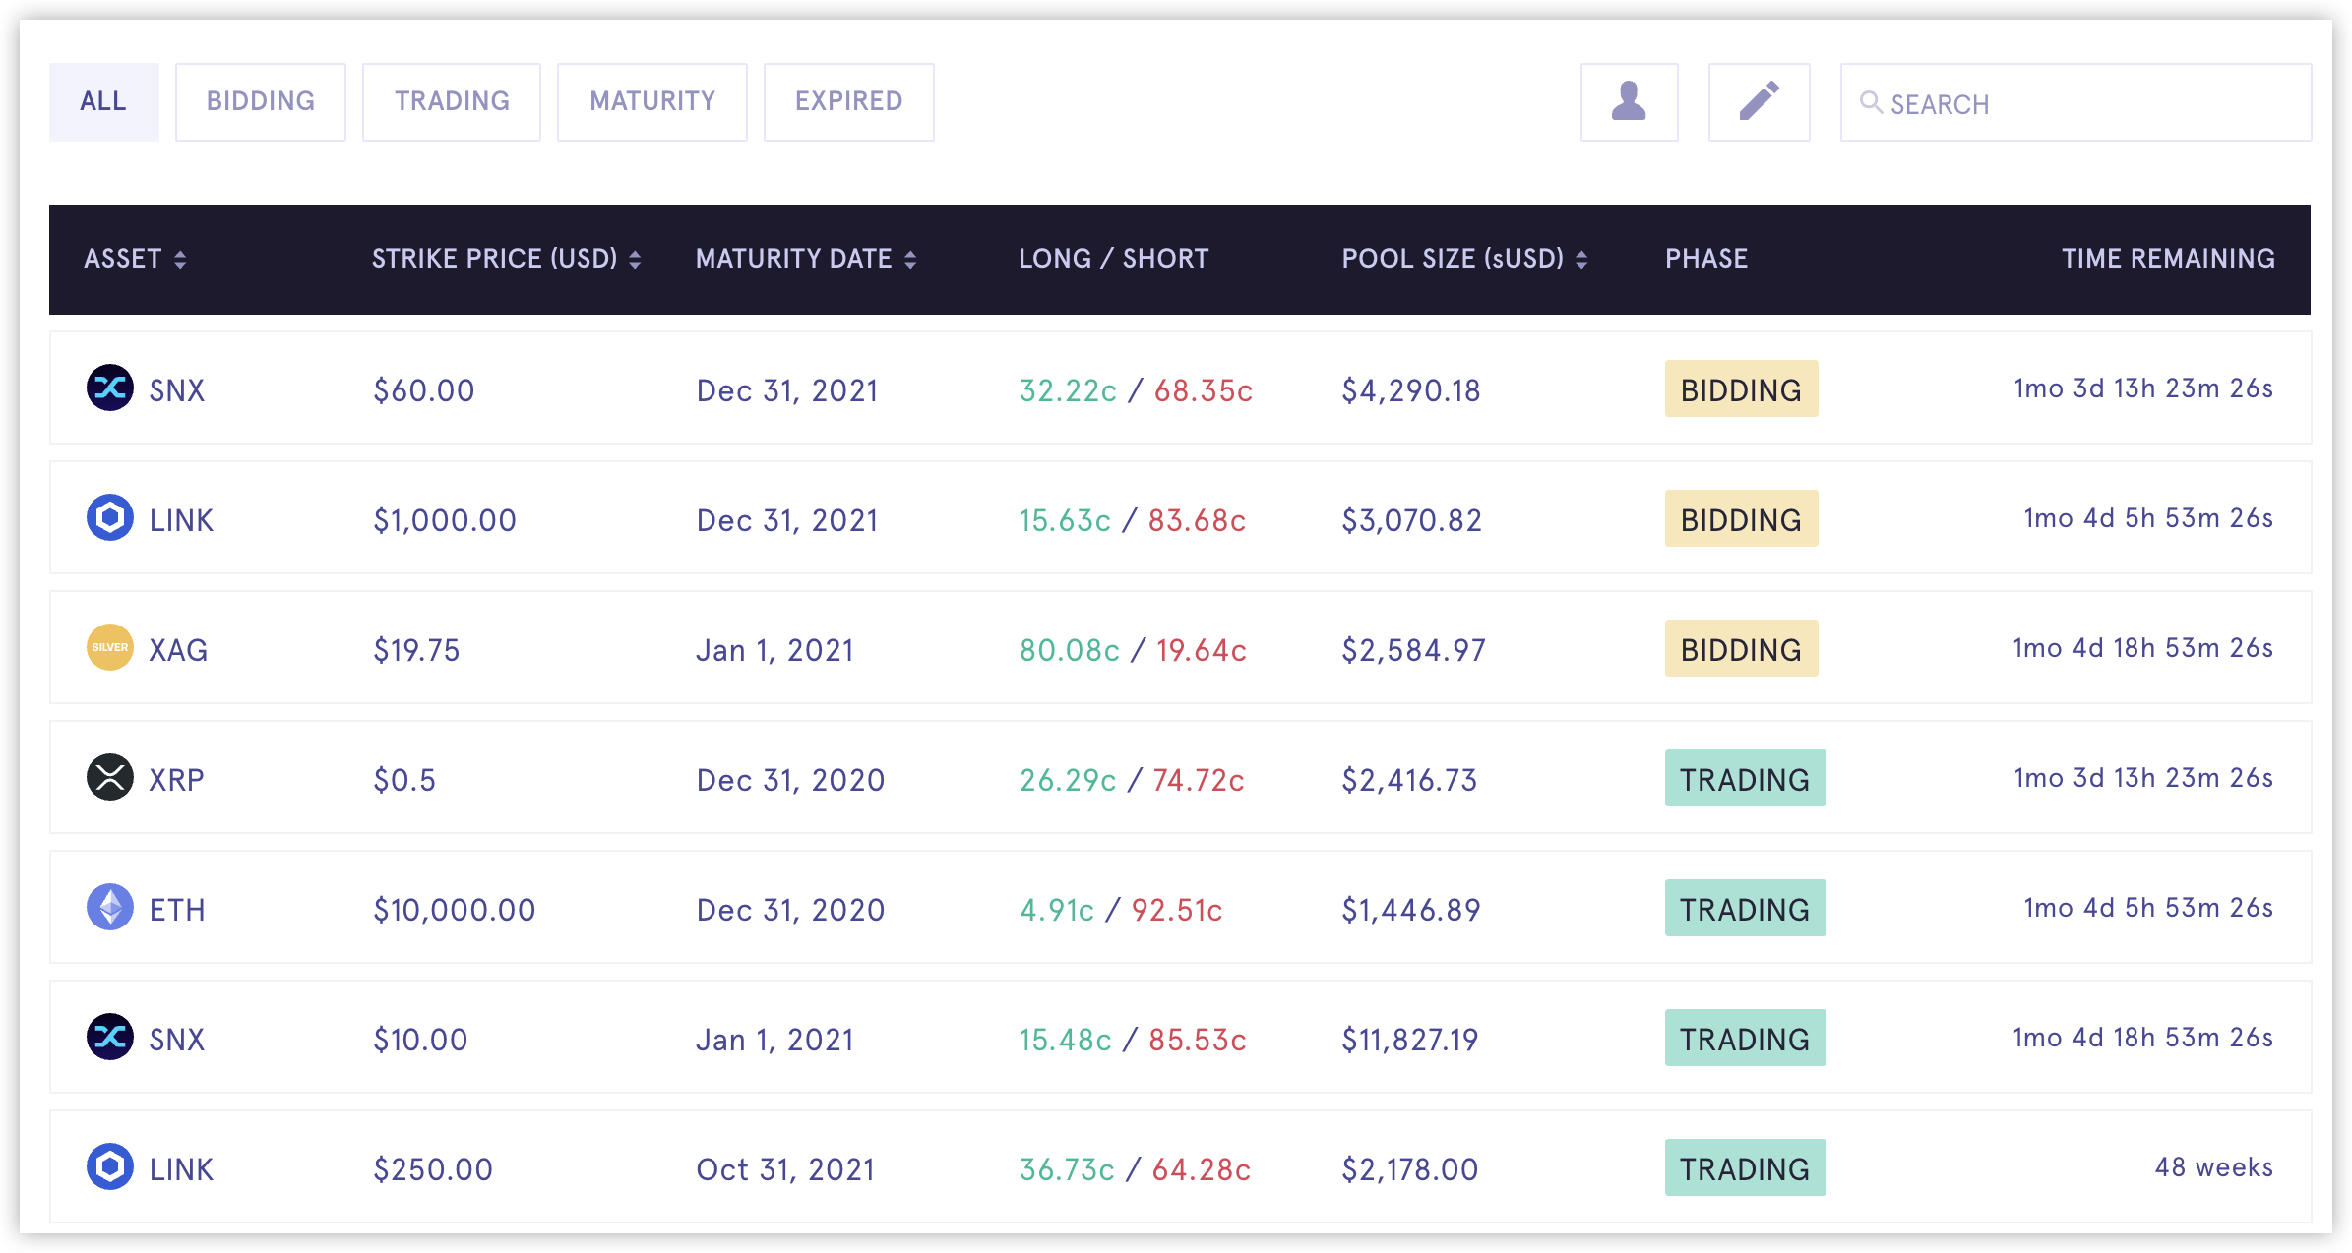Click the TIME REMAINING column header
Screen dimensions: 2352x1253
coord(2168,259)
